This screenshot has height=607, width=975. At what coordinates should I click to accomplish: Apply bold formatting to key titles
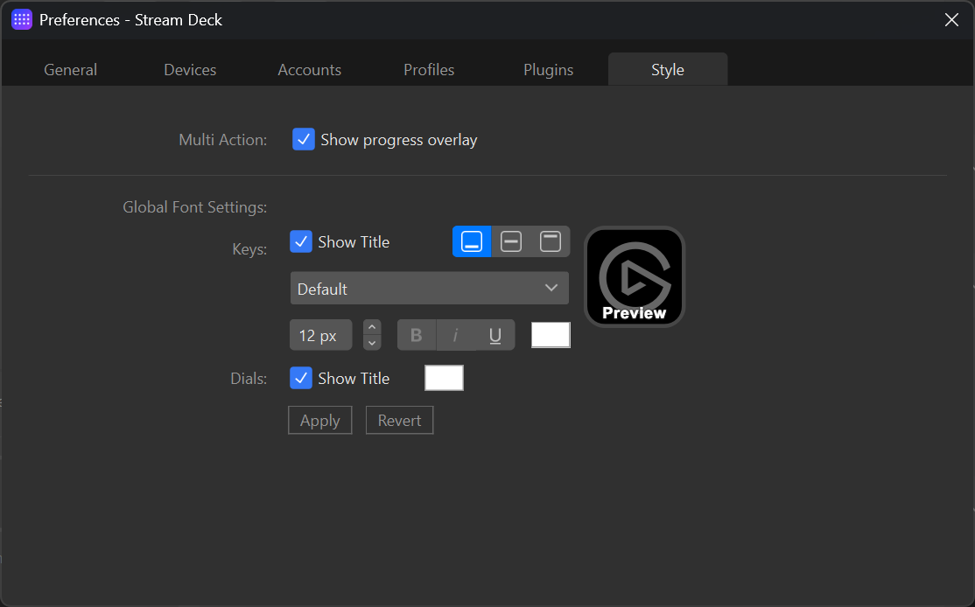pos(416,334)
